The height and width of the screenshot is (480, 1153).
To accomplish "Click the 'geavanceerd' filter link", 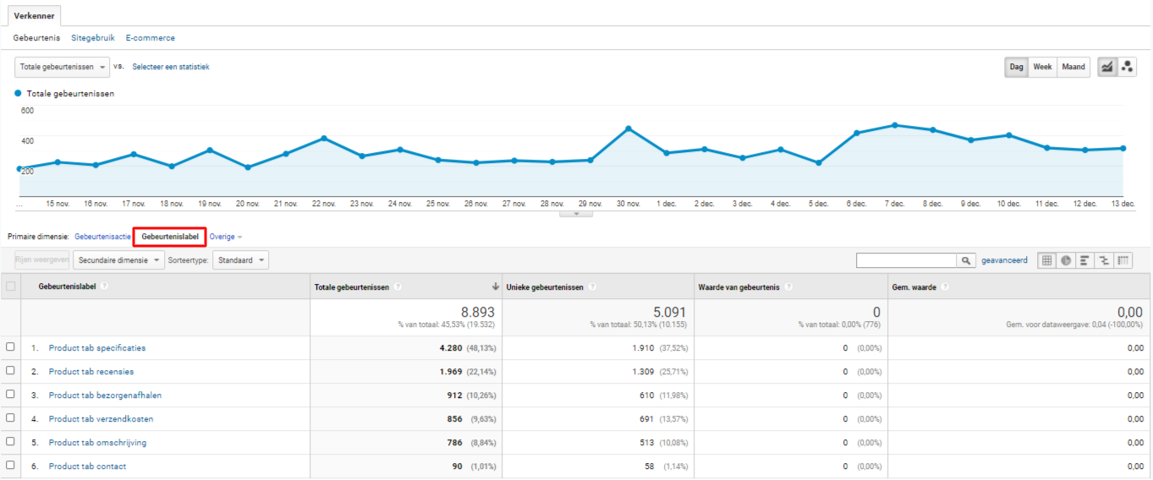I will point(1004,260).
